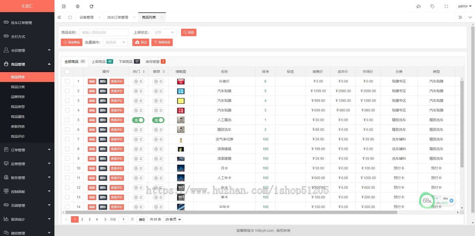The height and width of the screenshot is (236, 475).
Task: Click the refresh icon in the top bar
Action: (91, 6)
